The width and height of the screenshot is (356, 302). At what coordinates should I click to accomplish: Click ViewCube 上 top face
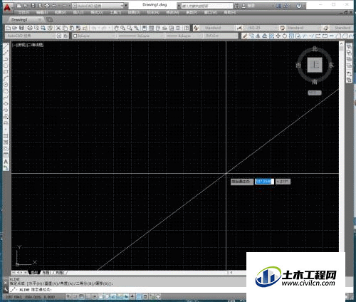coord(315,65)
